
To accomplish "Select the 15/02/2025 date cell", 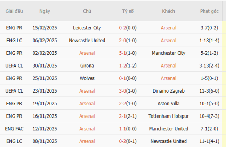I will click(45, 28).
